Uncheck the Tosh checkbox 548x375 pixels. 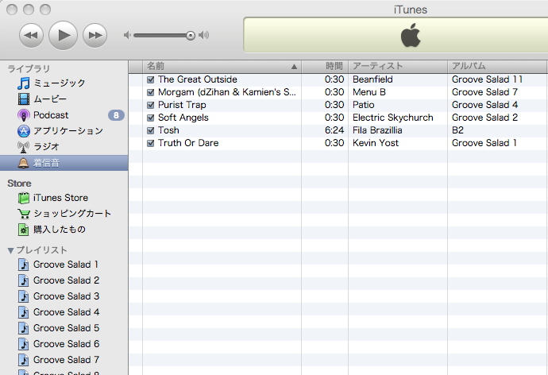click(x=151, y=130)
